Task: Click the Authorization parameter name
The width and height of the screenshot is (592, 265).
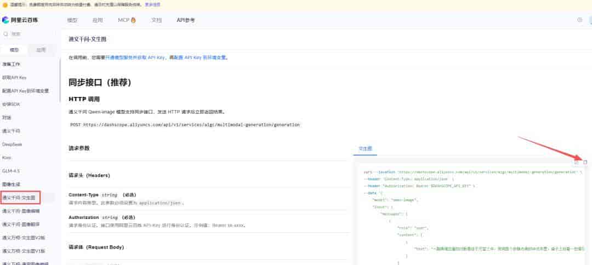Action: click(83, 217)
